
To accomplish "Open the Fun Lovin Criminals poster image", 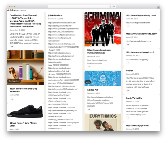I will [103, 29].
